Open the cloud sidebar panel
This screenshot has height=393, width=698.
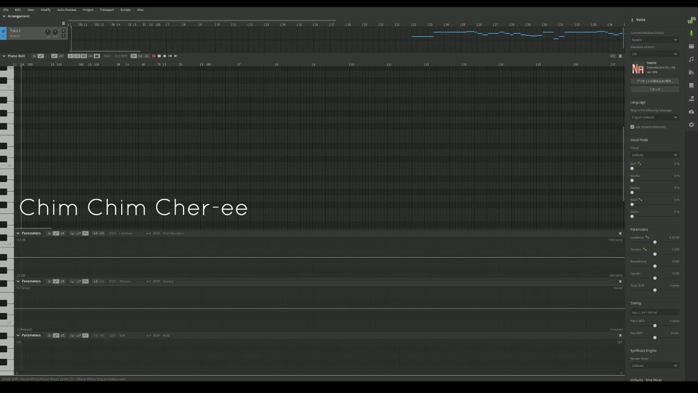[691, 111]
